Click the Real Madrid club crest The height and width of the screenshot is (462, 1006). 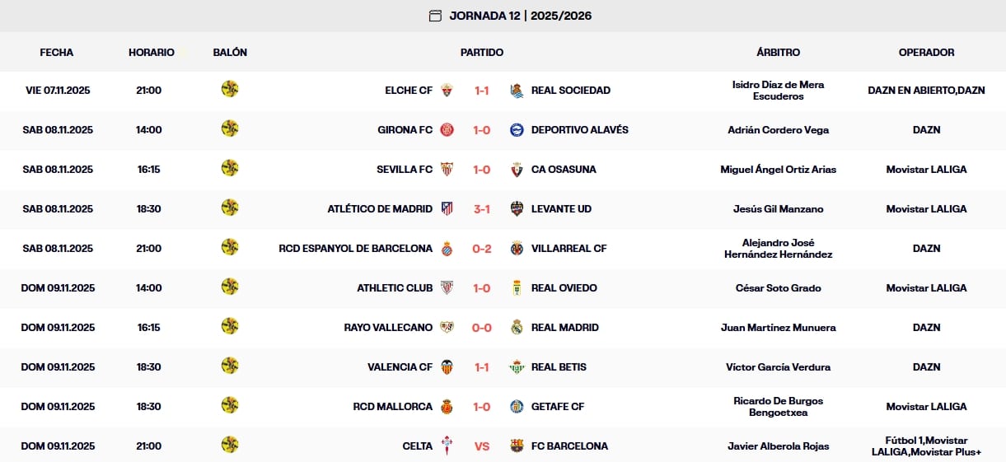[x=517, y=328]
